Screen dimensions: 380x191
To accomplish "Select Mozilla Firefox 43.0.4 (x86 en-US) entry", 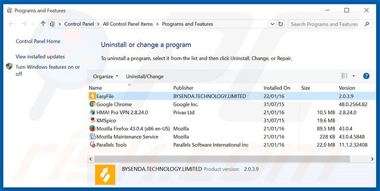I will pos(133,128).
